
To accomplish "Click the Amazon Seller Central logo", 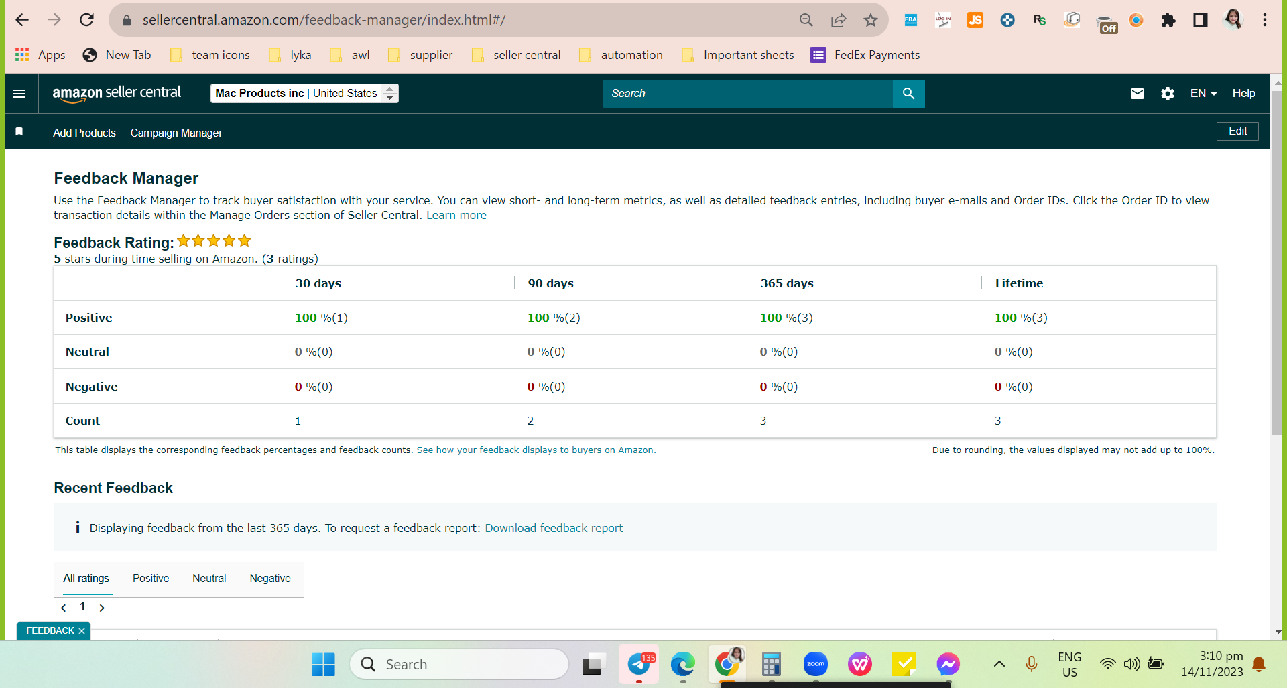I will (117, 94).
